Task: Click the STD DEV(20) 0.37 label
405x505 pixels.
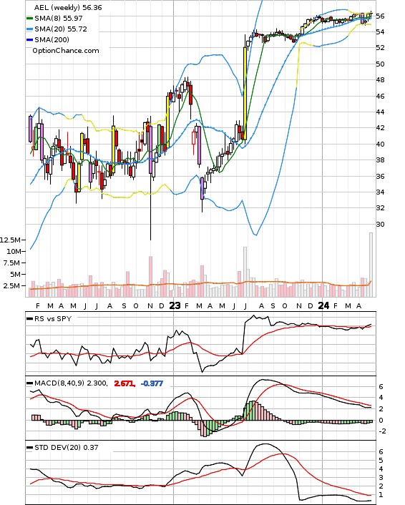Action: click(67, 447)
